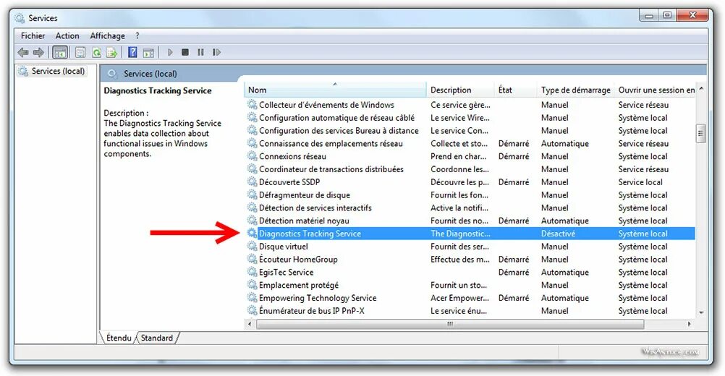Switch to the Étendu tab
725x376 pixels.
point(119,338)
